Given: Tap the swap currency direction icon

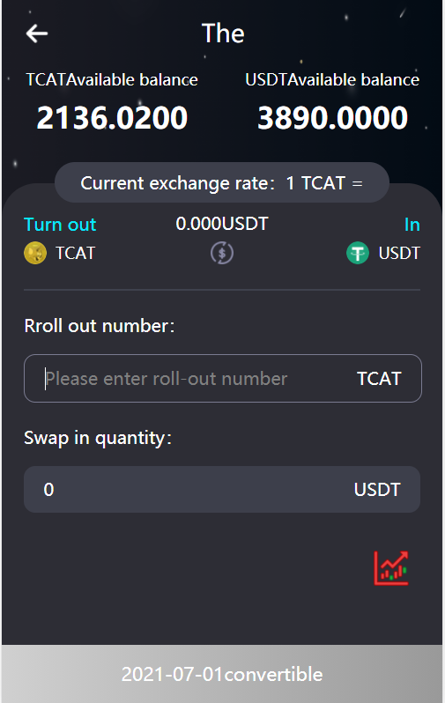Looking at the screenshot, I should tap(222, 253).
